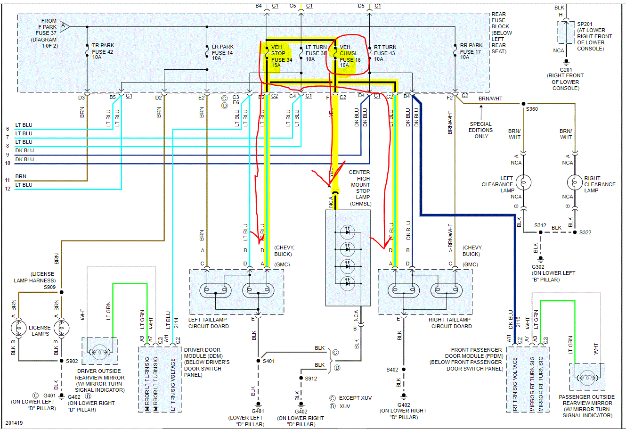
Task: Click the TR PARK FUSE 42 label
Action: 103,51
